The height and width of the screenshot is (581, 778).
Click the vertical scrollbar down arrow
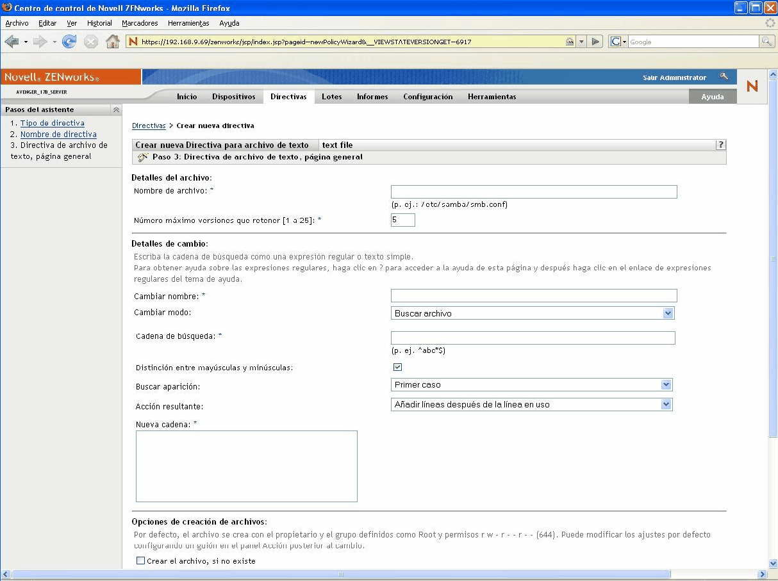[772, 564]
